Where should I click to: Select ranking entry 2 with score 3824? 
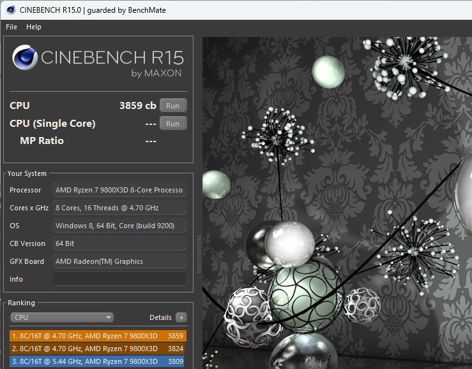point(96,349)
